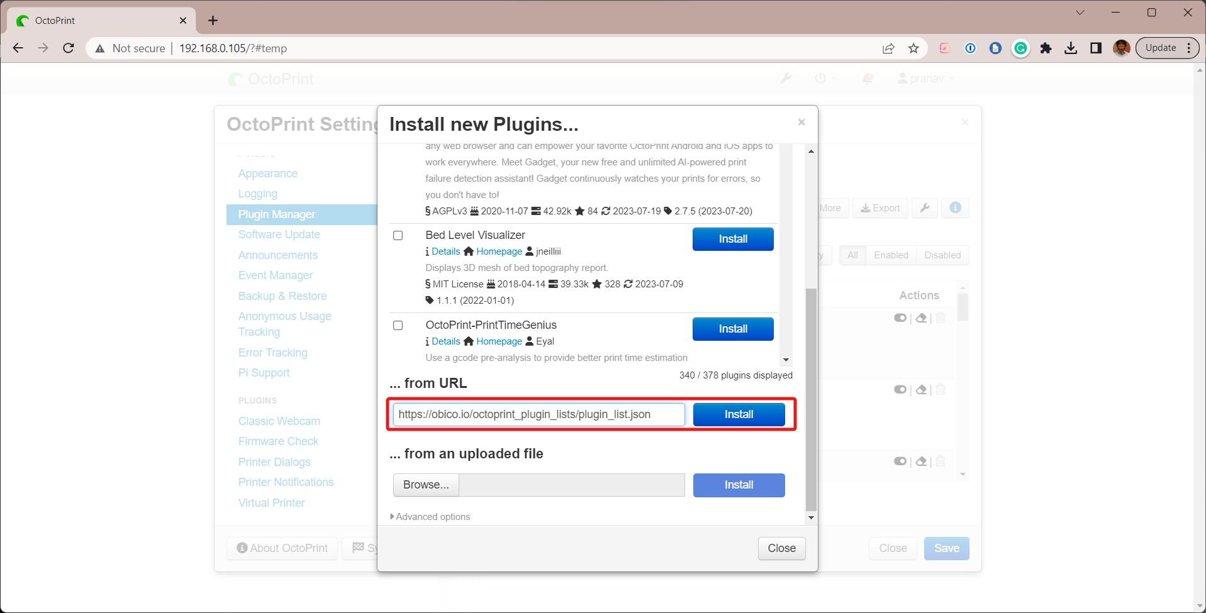Click third plugin uninstall trash icon

pos(941,461)
